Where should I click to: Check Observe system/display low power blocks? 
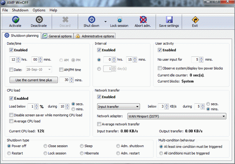tap(160, 68)
